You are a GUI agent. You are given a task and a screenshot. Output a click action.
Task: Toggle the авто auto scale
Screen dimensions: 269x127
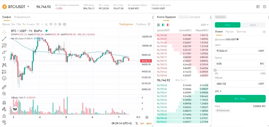[149, 123]
